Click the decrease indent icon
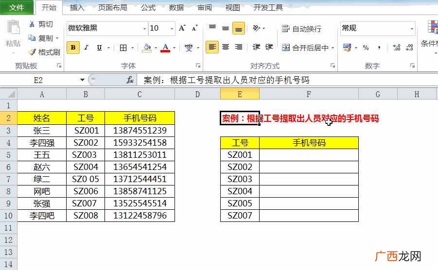Viewport: 438px width, 270px height. (x=256, y=47)
